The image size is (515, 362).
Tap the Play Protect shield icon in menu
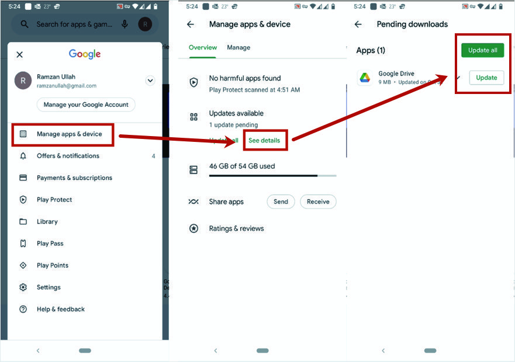pyautogui.click(x=23, y=200)
